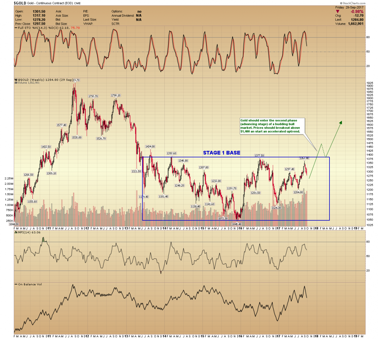Click the 1045.40 price low label

point(237,224)
